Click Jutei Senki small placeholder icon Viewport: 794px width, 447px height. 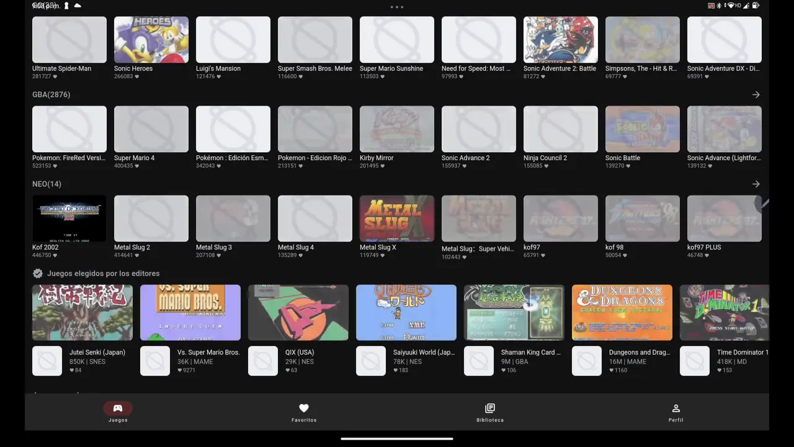[x=47, y=361]
